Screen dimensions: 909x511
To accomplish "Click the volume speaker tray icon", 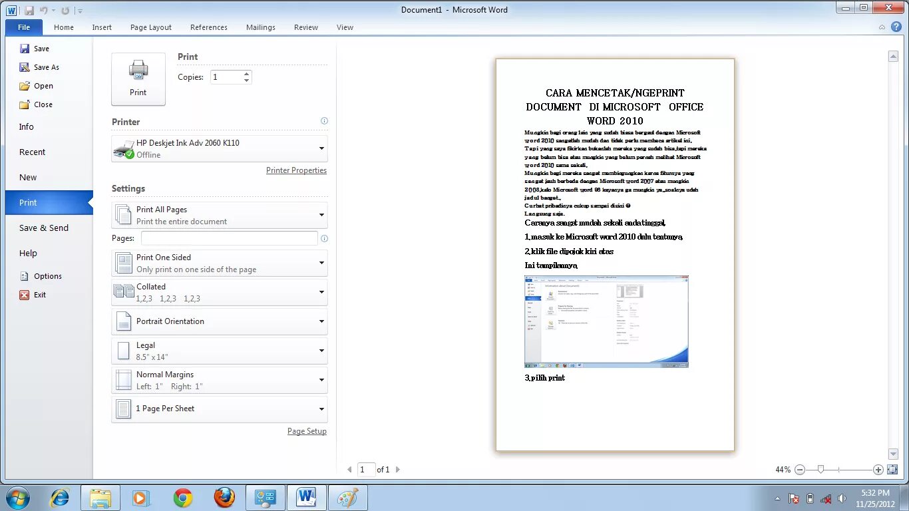I will point(842,498).
